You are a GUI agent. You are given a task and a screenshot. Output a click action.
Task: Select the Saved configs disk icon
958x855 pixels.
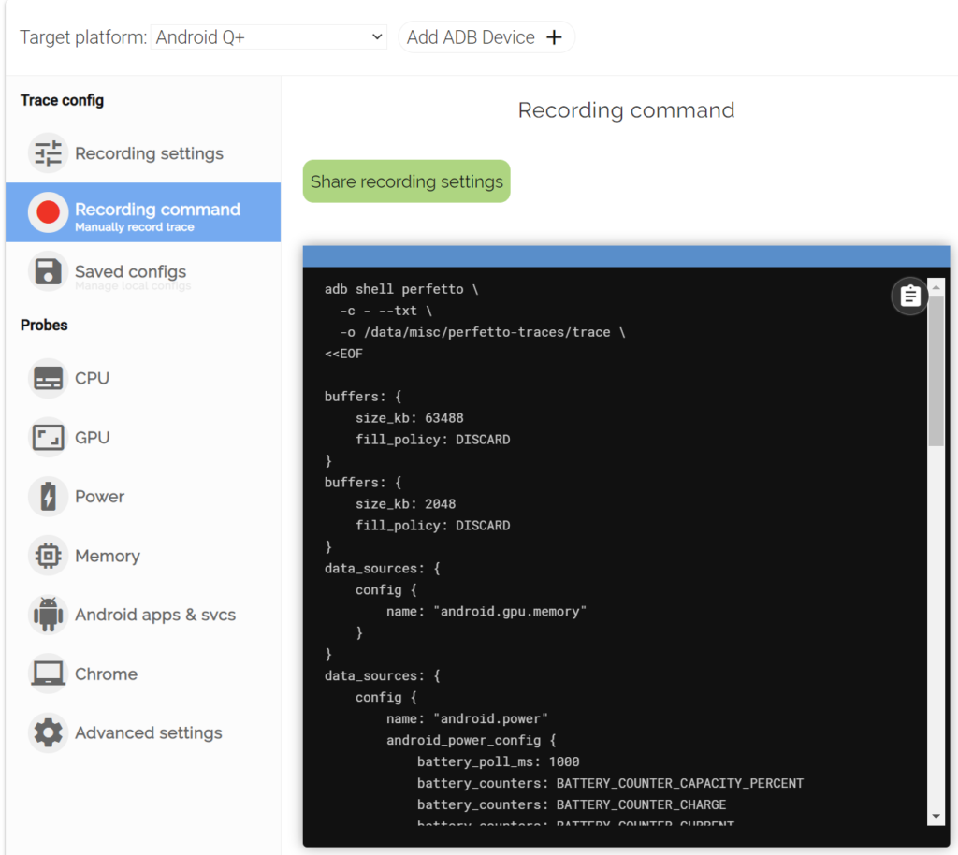click(47, 271)
